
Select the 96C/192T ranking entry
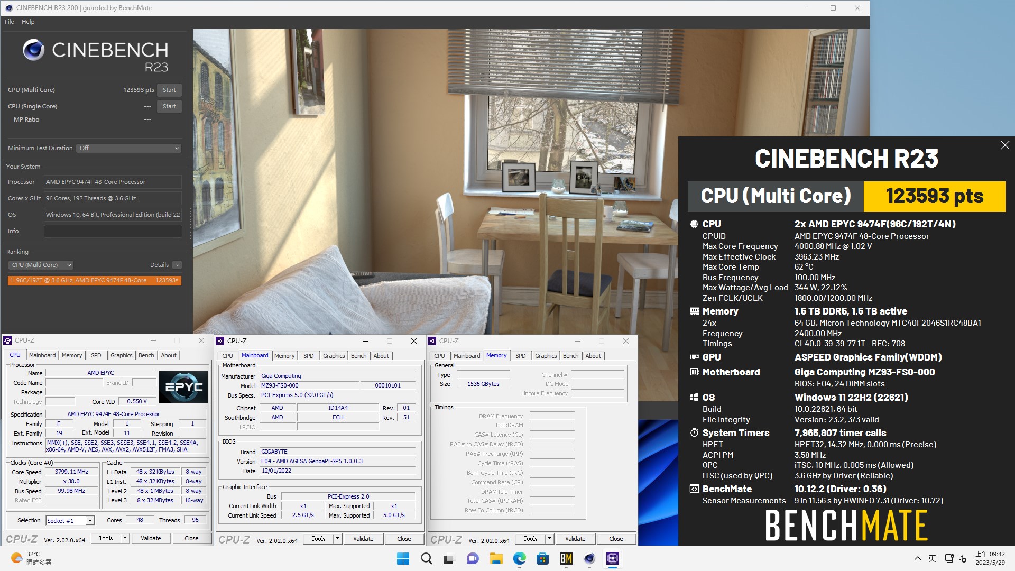click(95, 280)
